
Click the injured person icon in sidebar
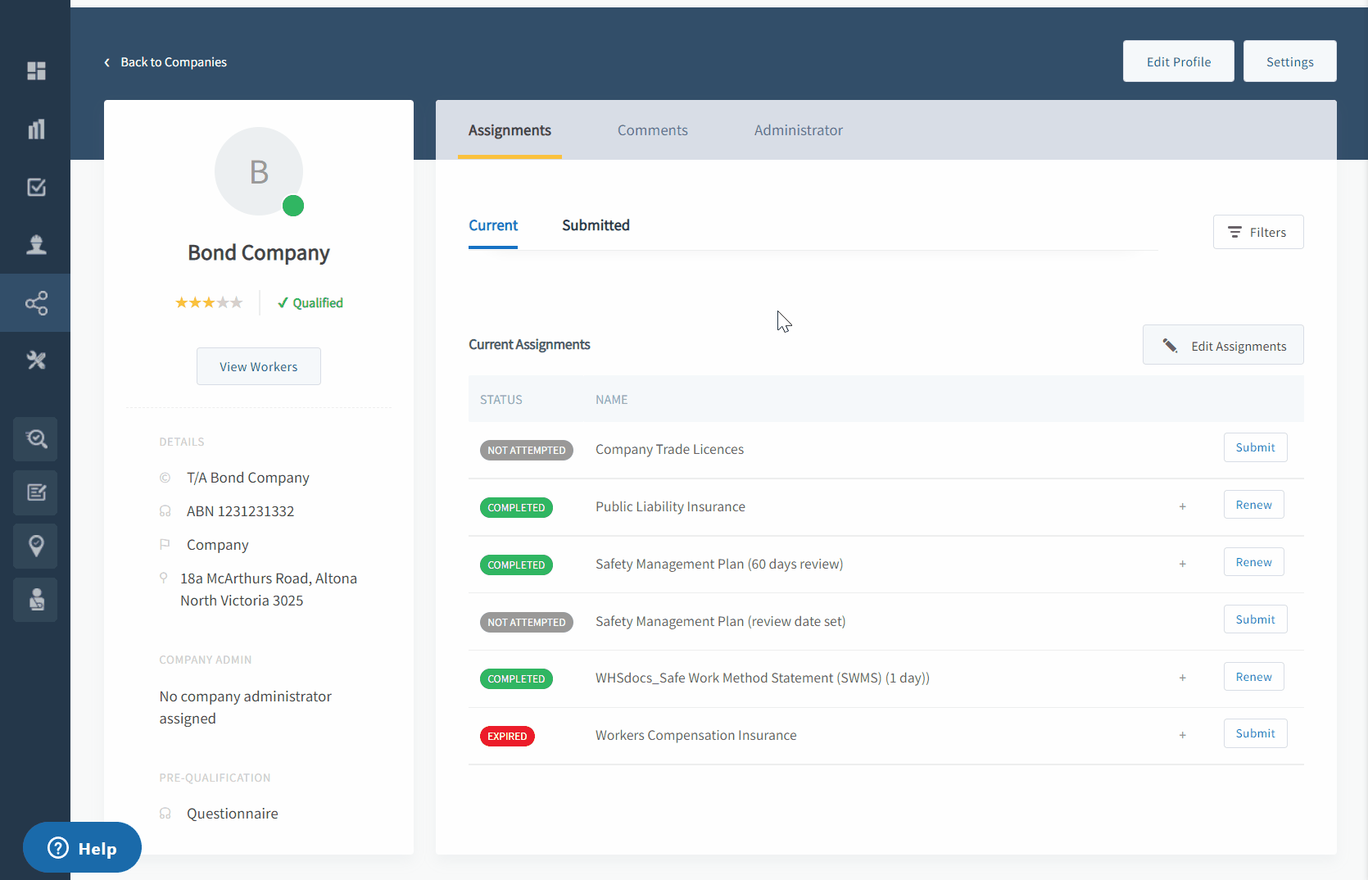tap(36, 600)
